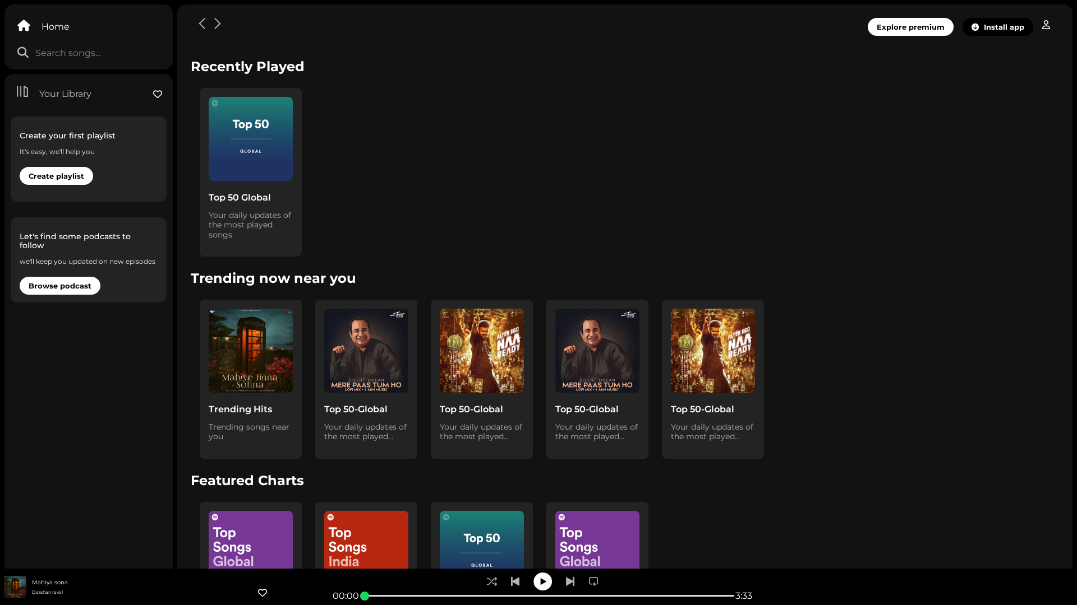
Task: Open the now-playing album art thumbnail
Action: pyautogui.click(x=15, y=587)
